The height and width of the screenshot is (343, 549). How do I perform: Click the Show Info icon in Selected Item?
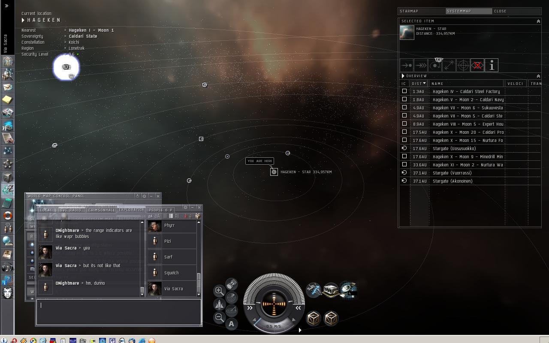(491, 65)
